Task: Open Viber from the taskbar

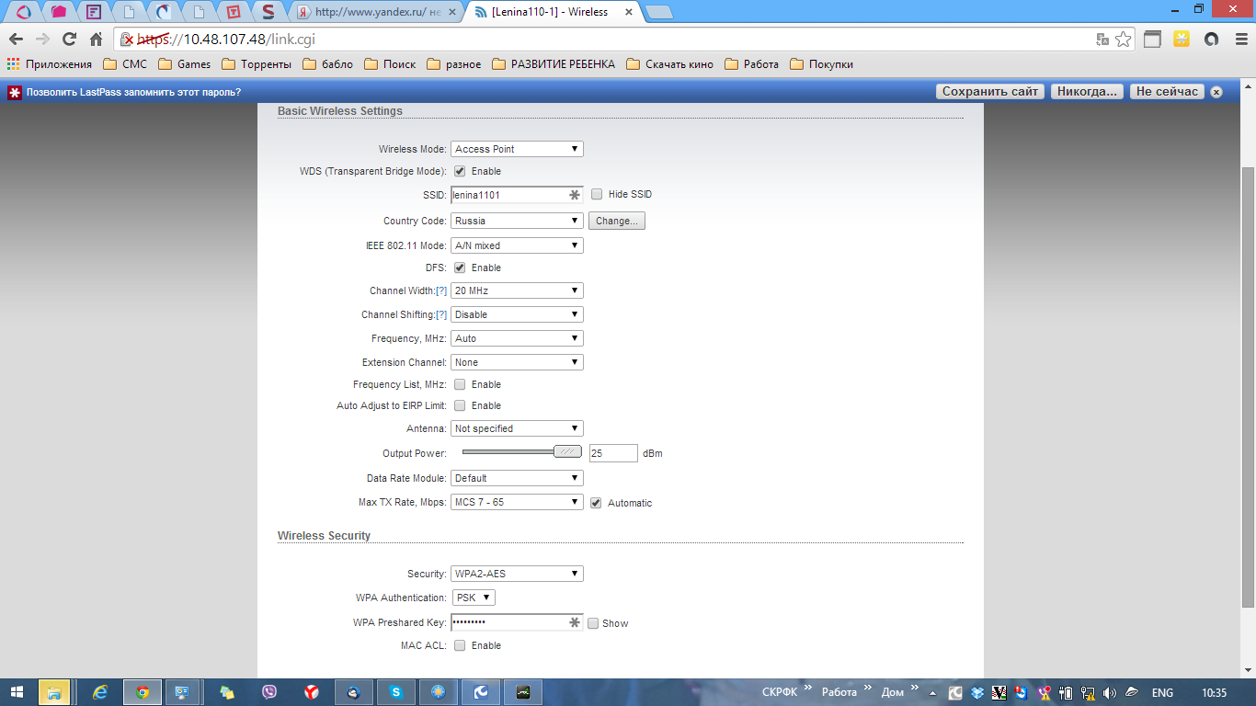Action: tap(269, 692)
